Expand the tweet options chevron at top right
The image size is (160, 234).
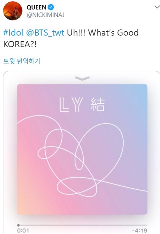(x=157, y=7)
